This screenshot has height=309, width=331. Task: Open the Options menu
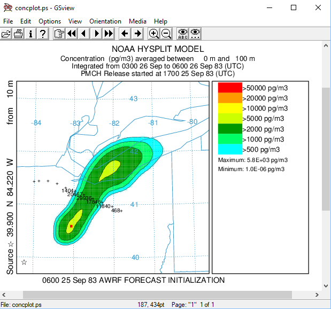click(x=50, y=21)
